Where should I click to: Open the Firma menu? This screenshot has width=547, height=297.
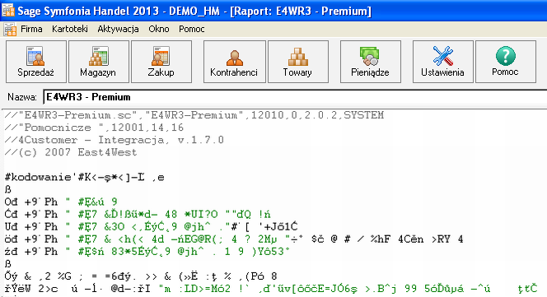pos(31,29)
